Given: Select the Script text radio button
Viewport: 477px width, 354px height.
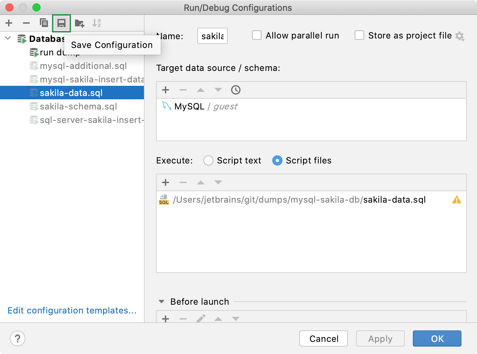Looking at the screenshot, I should coord(208,160).
